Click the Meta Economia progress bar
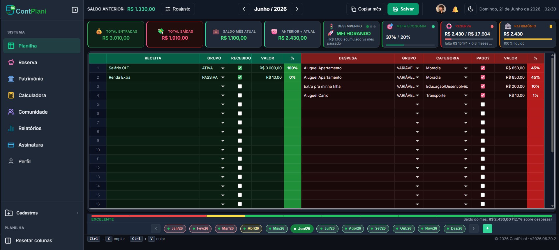This screenshot has width=559, height=250. [410, 45]
